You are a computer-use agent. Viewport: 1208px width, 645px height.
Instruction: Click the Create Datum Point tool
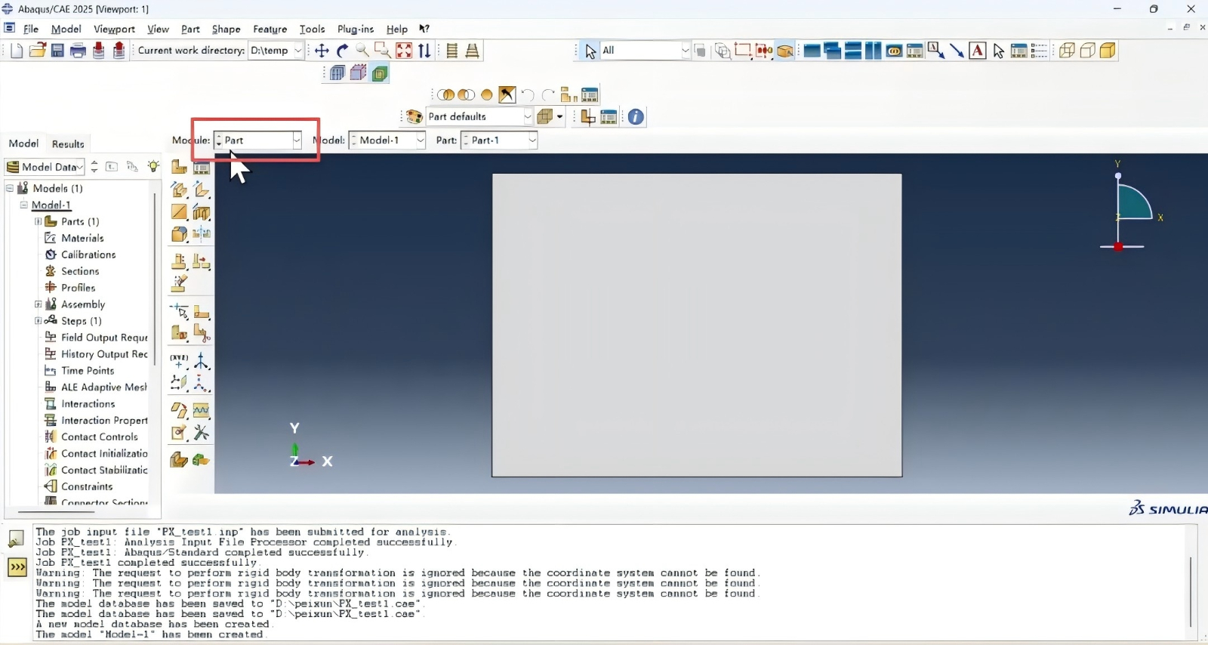(179, 361)
